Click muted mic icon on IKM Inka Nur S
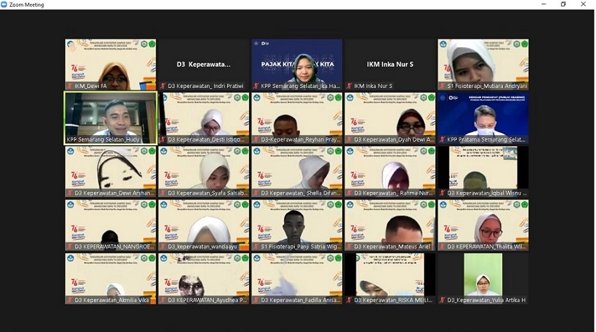The image size is (596, 332). coord(349,86)
